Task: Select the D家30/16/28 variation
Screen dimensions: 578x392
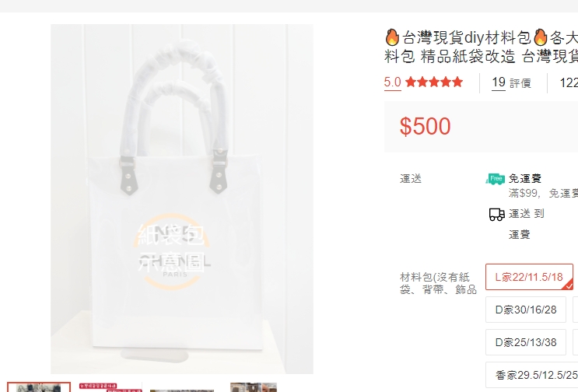Action: (526, 310)
